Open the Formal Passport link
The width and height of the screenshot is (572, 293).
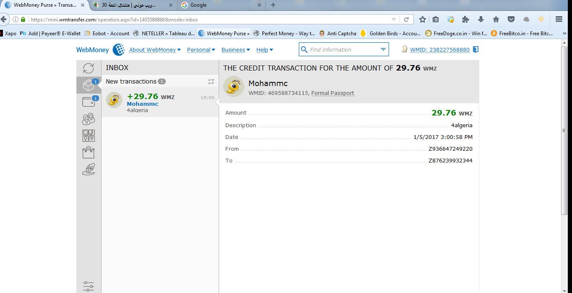tap(332, 93)
